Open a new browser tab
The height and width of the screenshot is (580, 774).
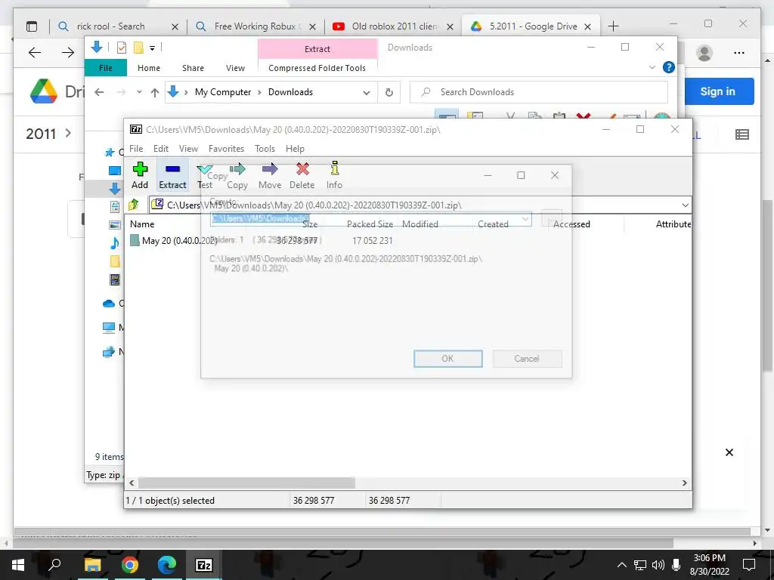(613, 26)
